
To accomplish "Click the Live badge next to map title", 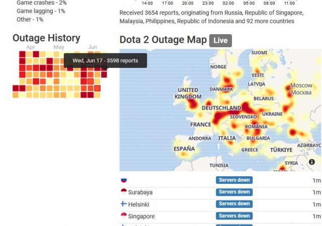I will 220,41.
